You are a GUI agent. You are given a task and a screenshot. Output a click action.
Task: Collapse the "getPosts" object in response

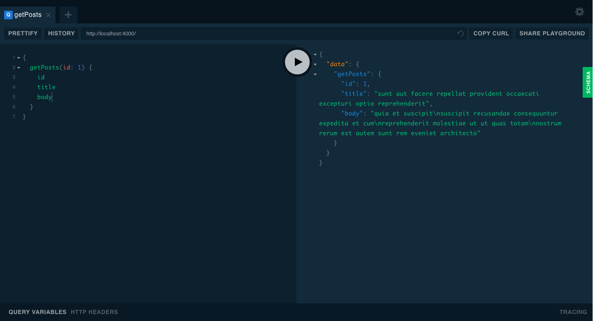pos(315,74)
